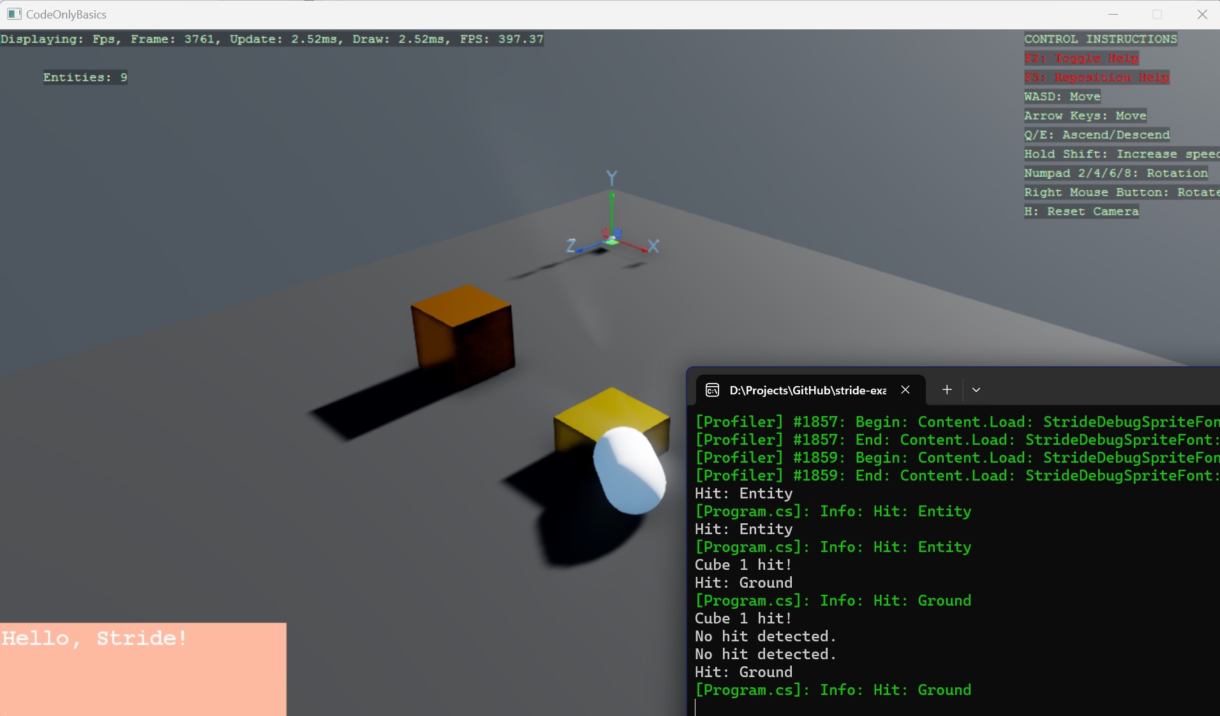Click the CodeOnlyBasics window app icon
This screenshot has width=1220, height=716.
pos(14,14)
